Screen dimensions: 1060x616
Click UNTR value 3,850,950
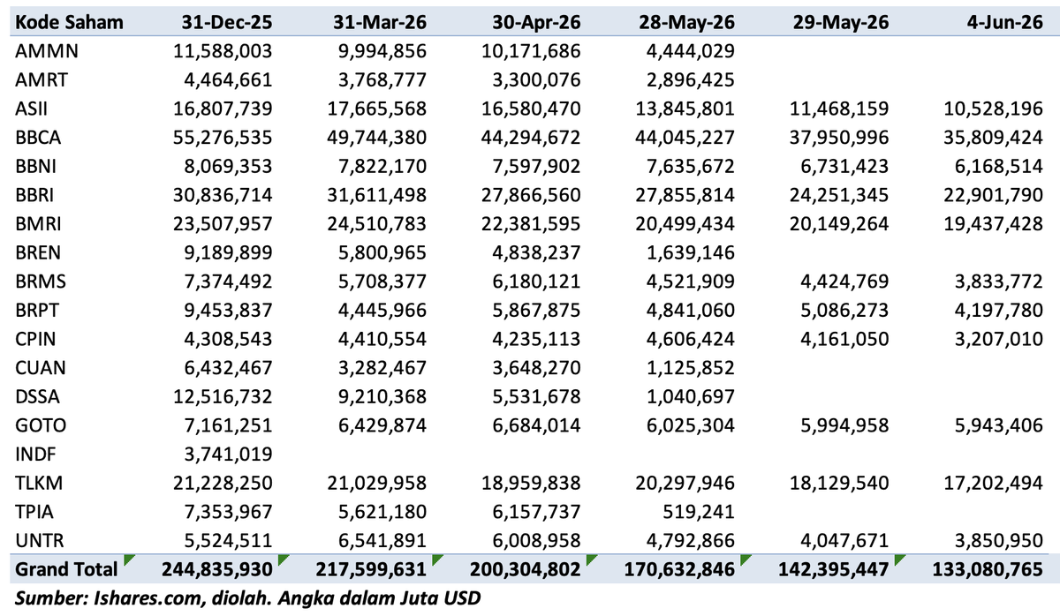click(x=1001, y=540)
